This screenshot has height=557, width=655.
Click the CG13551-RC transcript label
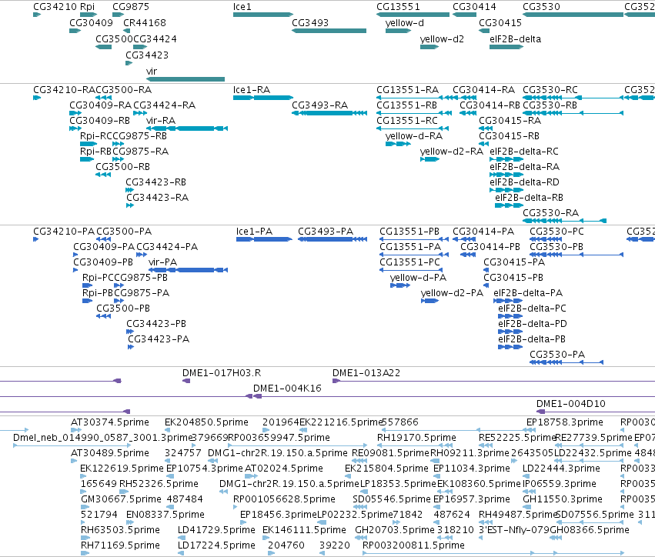(407, 121)
